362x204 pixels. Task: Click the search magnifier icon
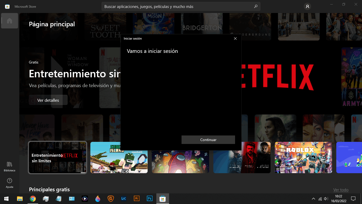click(256, 6)
